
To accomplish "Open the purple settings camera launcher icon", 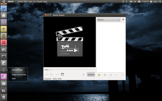I will click(x=4, y=22).
